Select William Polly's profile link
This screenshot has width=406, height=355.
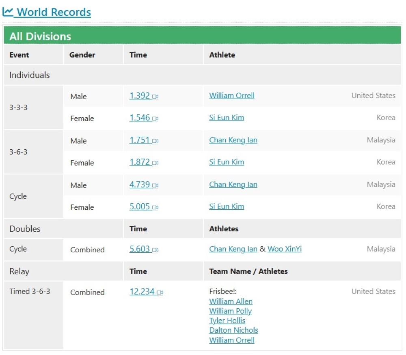coord(230,311)
